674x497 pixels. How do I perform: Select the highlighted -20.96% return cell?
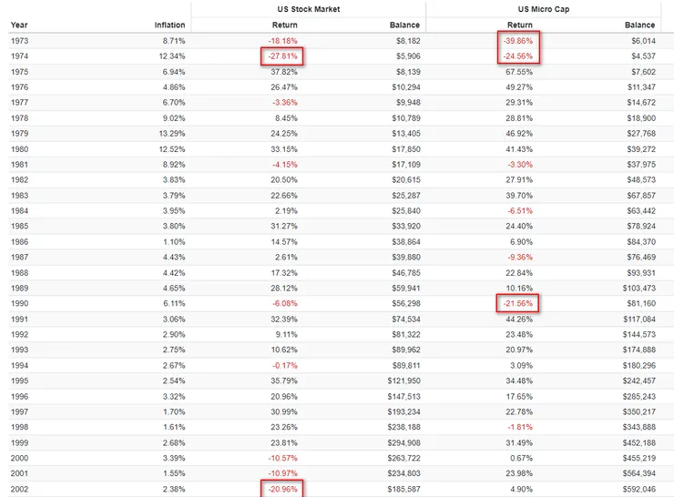280,489
